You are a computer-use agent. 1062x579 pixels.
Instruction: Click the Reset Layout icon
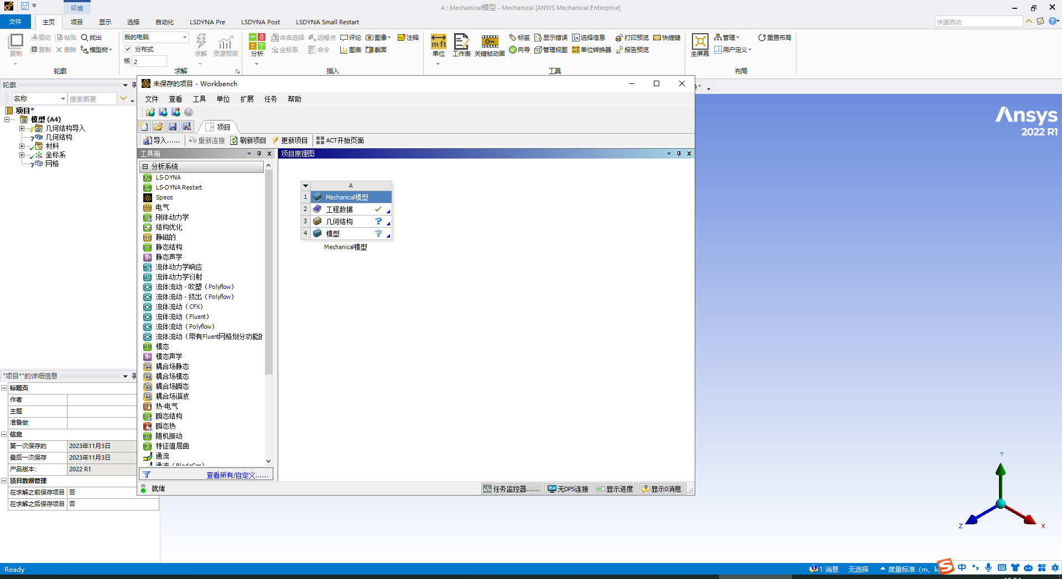pyautogui.click(x=774, y=38)
